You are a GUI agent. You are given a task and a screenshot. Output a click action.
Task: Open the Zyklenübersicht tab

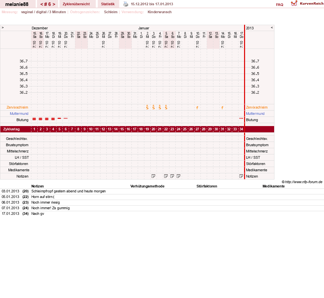76,4
